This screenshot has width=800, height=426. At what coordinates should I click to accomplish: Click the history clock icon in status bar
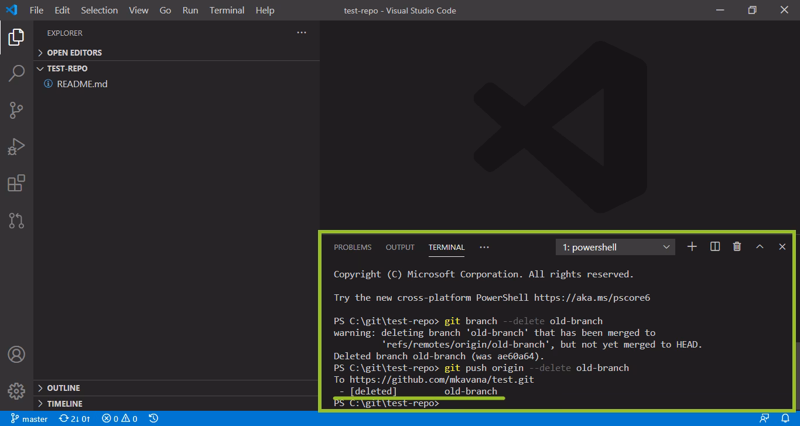tap(153, 418)
